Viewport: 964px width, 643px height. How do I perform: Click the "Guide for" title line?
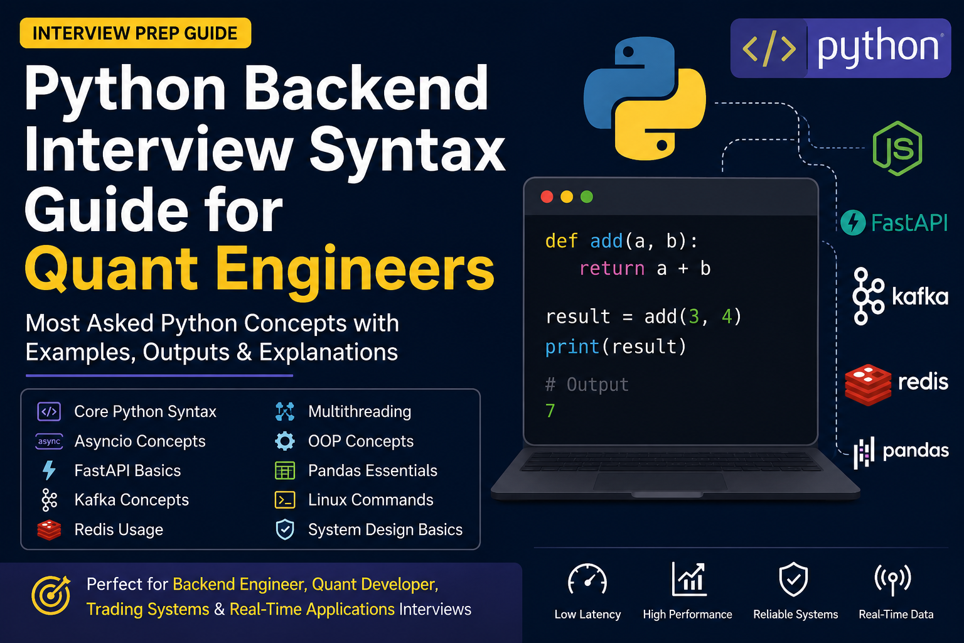click(x=154, y=210)
